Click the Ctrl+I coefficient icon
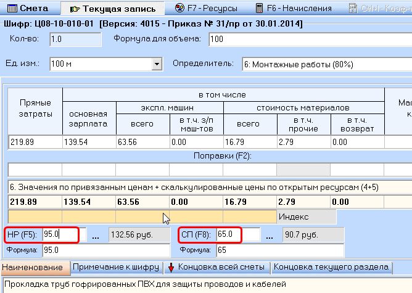This screenshot has width=412, height=293. tap(353, 8)
